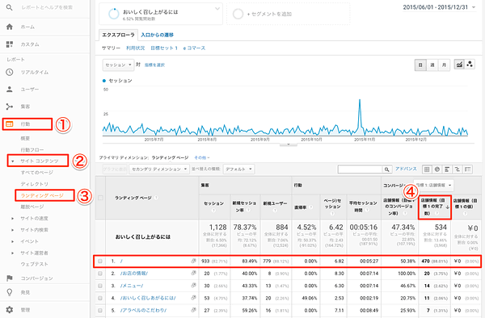The image size is (485, 318).
Task: Expand the イベント section
Action: (12, 241)
